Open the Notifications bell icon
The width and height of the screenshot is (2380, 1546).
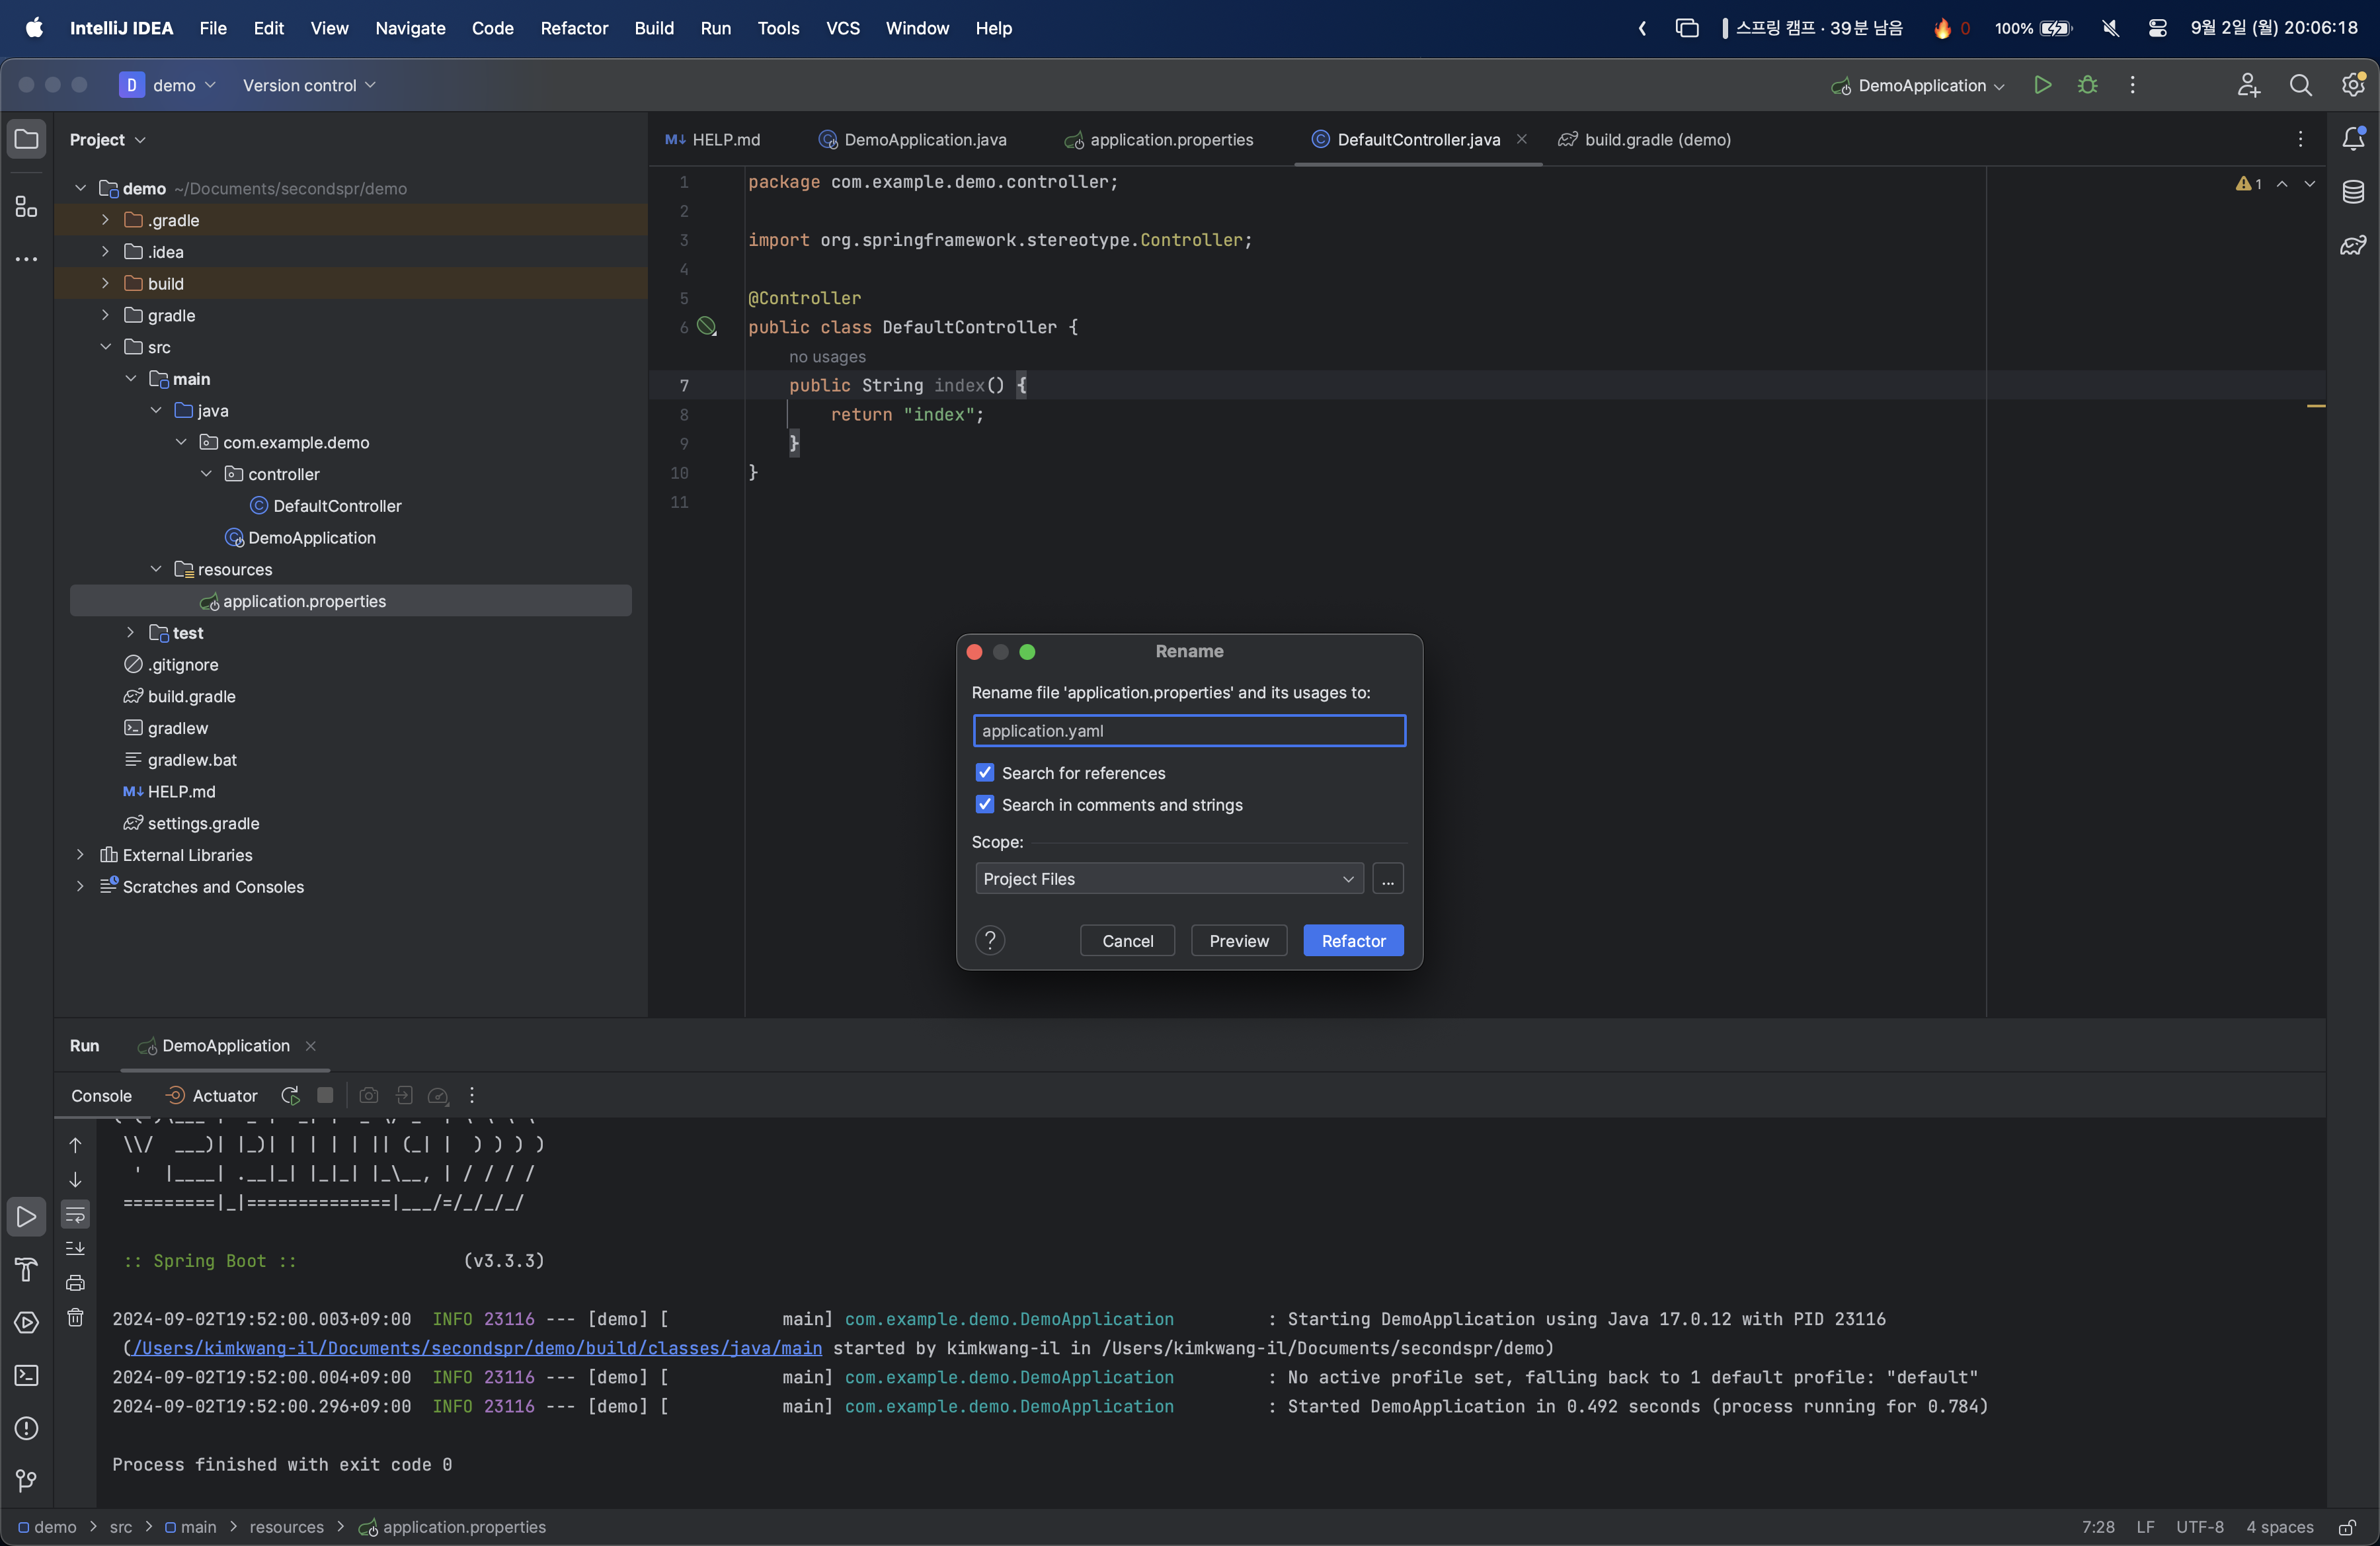point(2353,139)
